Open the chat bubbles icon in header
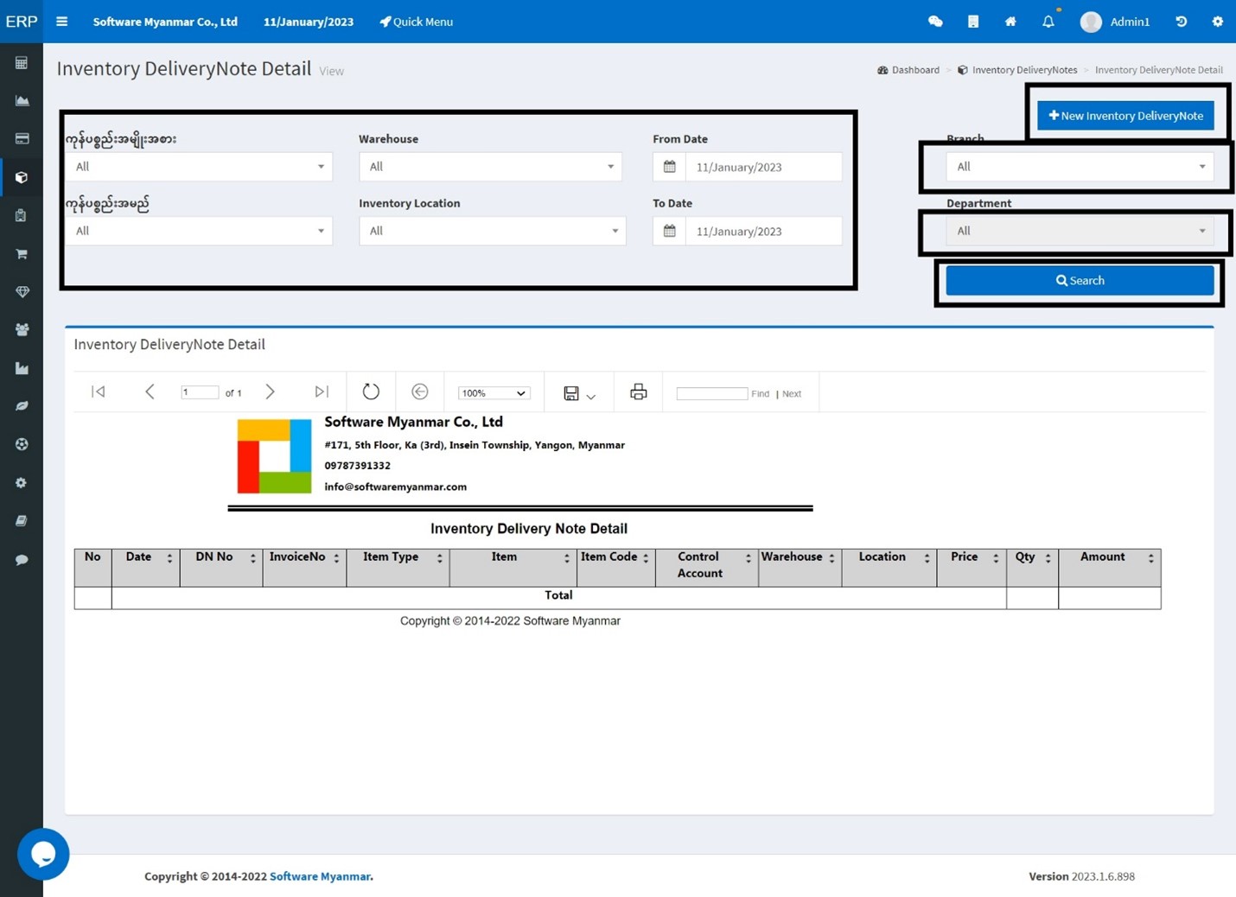Viewport: 1236px width, 897px height. click(x=935, y=22)
